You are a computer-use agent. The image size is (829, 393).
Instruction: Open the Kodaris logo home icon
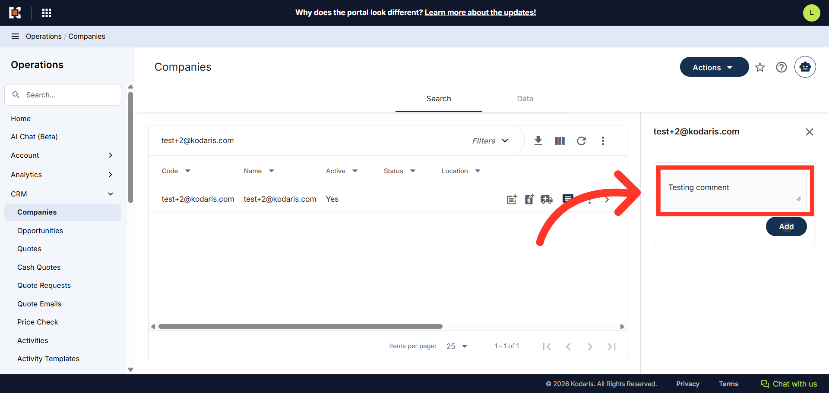coord(15,13)
